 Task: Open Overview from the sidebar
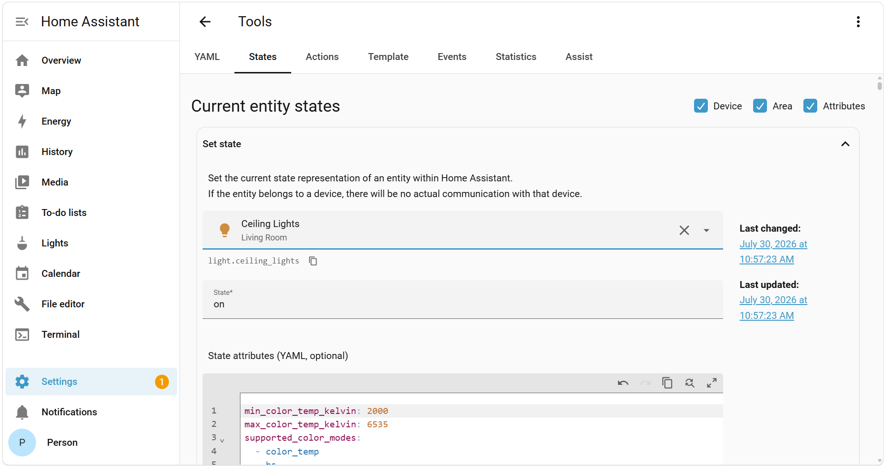(91, 60)
